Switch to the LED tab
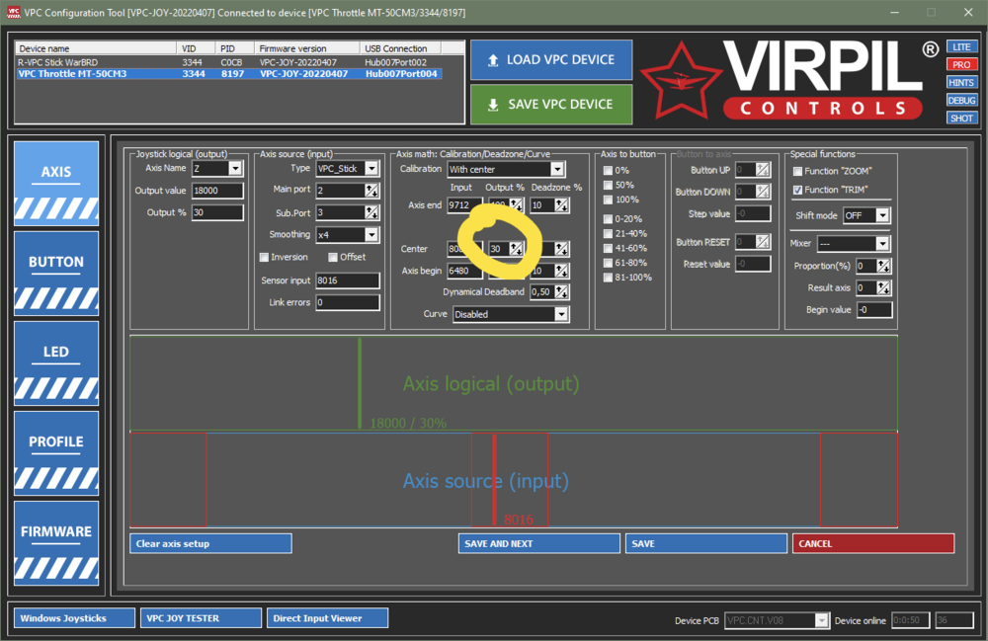Screen dimensions: 988x641 pyautogui.click(x=56, y=363)
